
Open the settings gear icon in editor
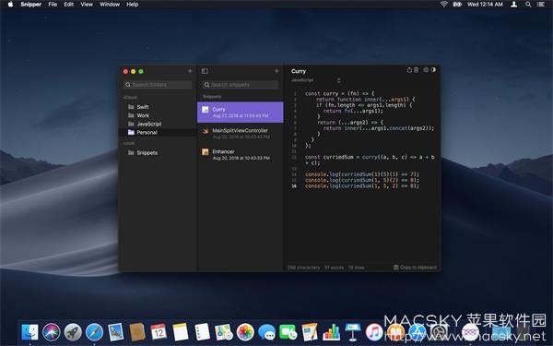coord(426,70)
